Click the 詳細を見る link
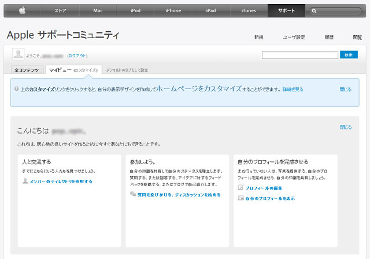 (x=293, y=90)
